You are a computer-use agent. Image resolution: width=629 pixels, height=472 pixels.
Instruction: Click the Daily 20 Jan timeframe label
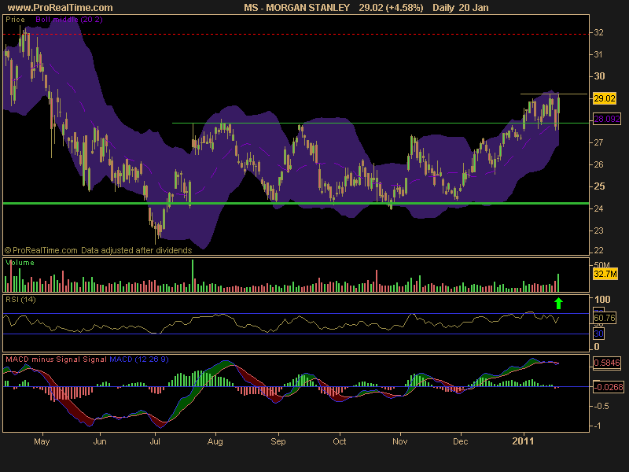(461, 8)
